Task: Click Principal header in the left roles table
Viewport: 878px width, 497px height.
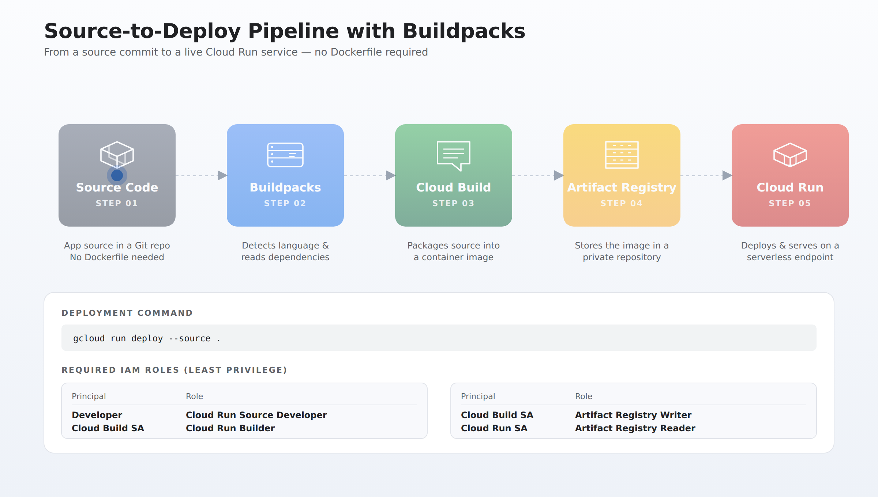Action: click(x=89, y=397)
